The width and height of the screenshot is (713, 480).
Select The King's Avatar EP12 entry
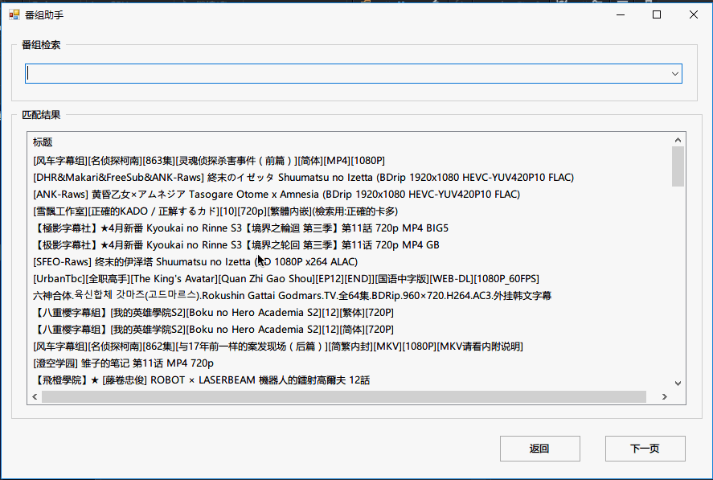coord(281,278)
